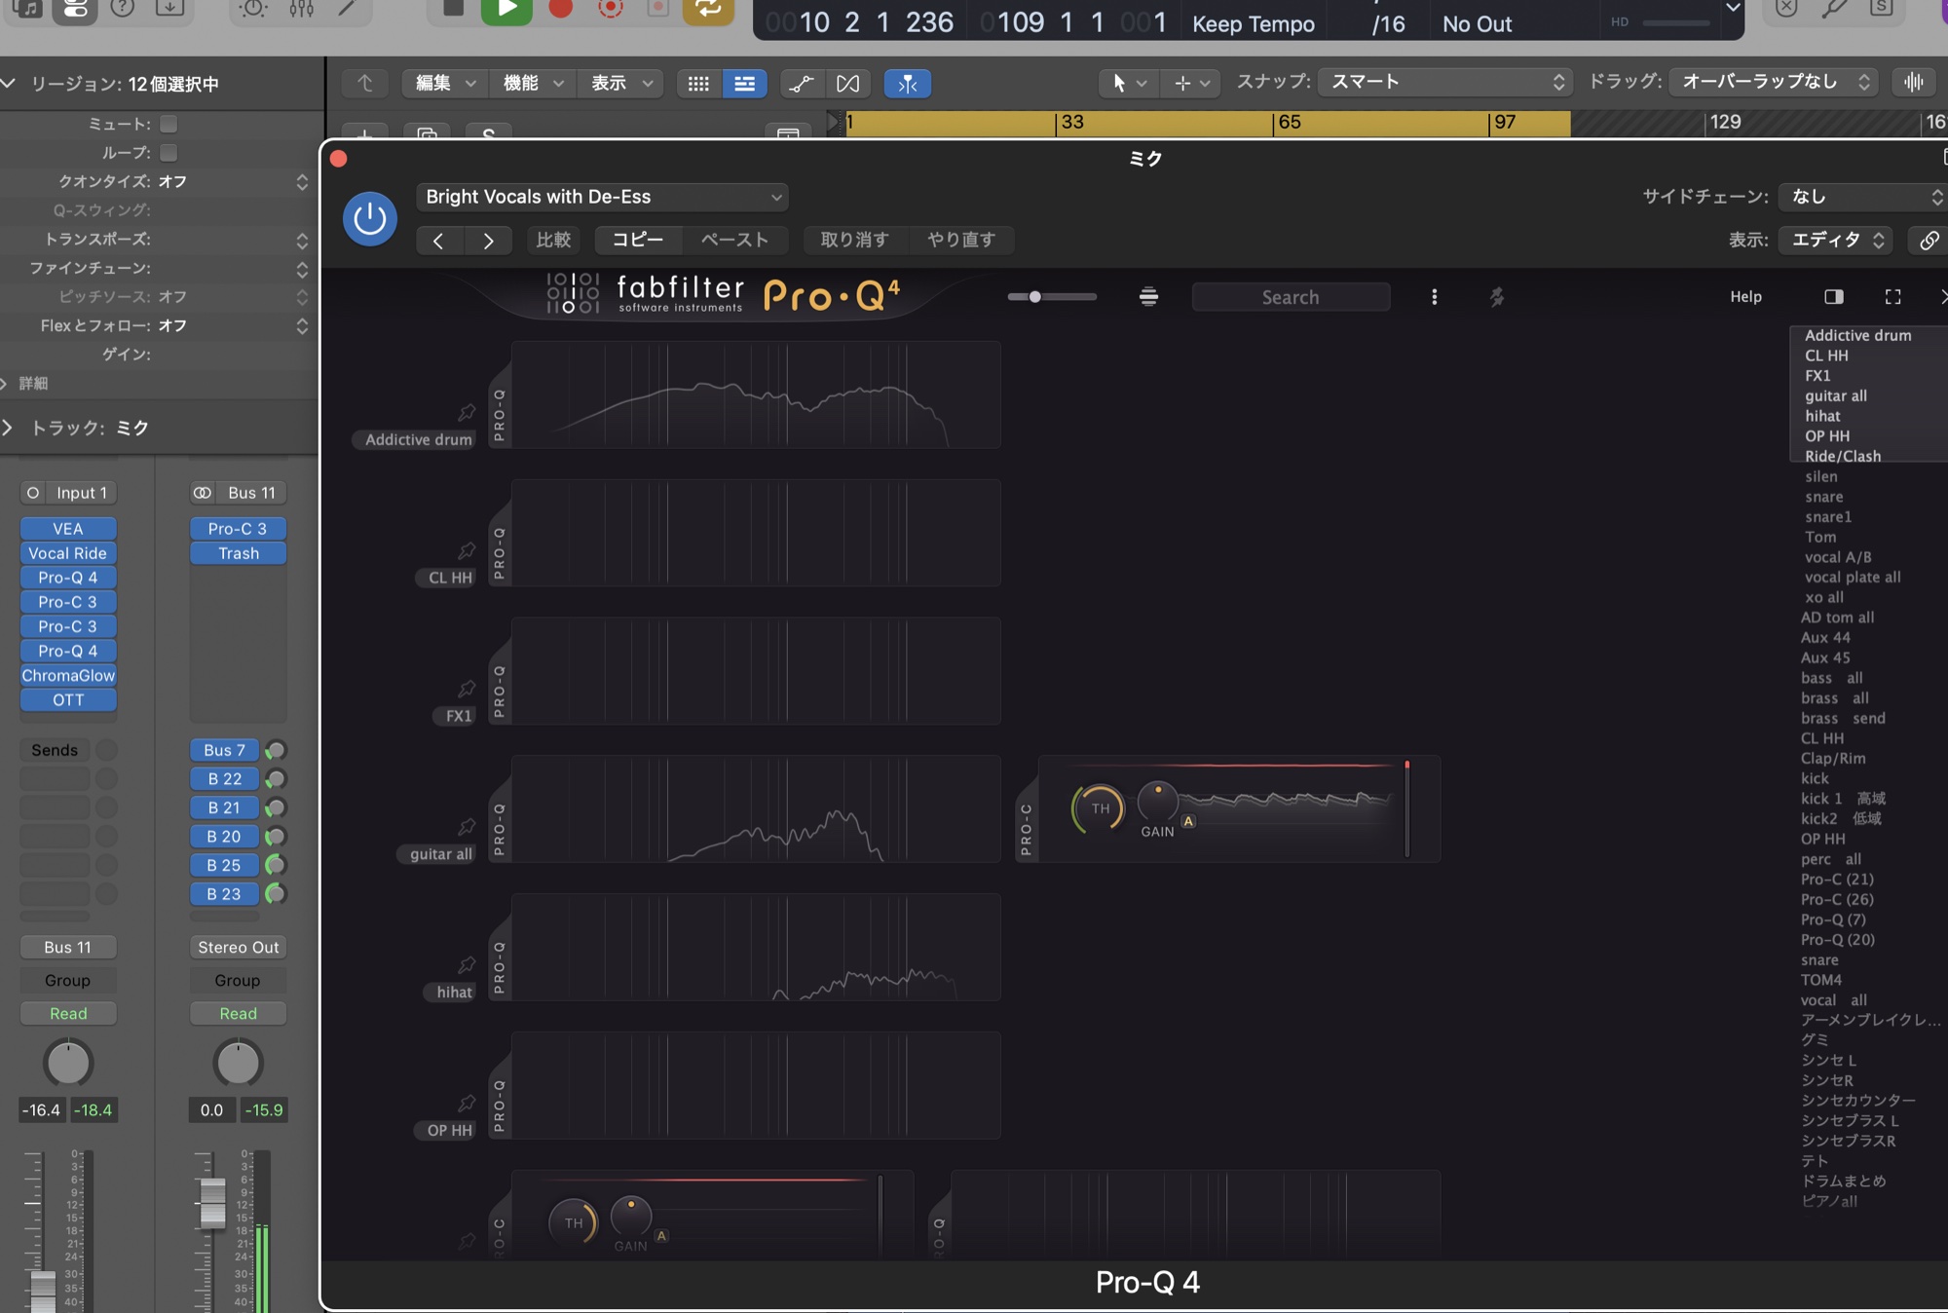Click the green Play transport button

point(506,10)
